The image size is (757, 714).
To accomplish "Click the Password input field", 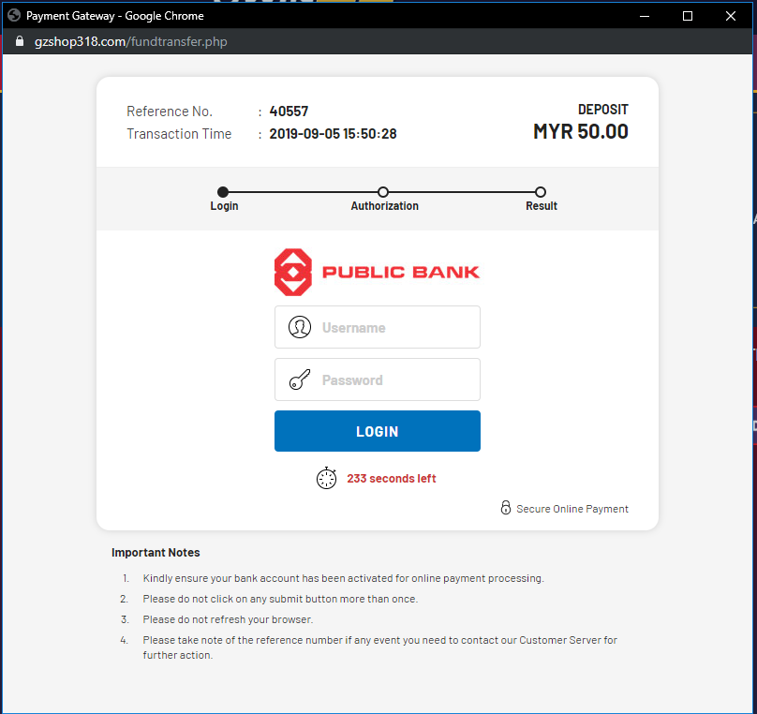I will [377, 379].
